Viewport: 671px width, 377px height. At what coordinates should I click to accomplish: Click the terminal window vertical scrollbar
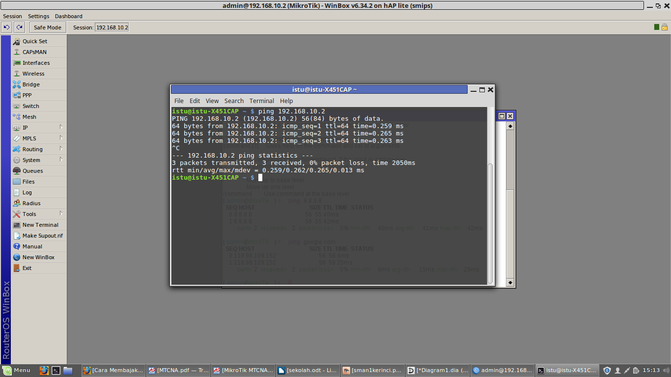click(x=490, y=222)
